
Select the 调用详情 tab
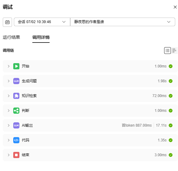coord(41,37)
